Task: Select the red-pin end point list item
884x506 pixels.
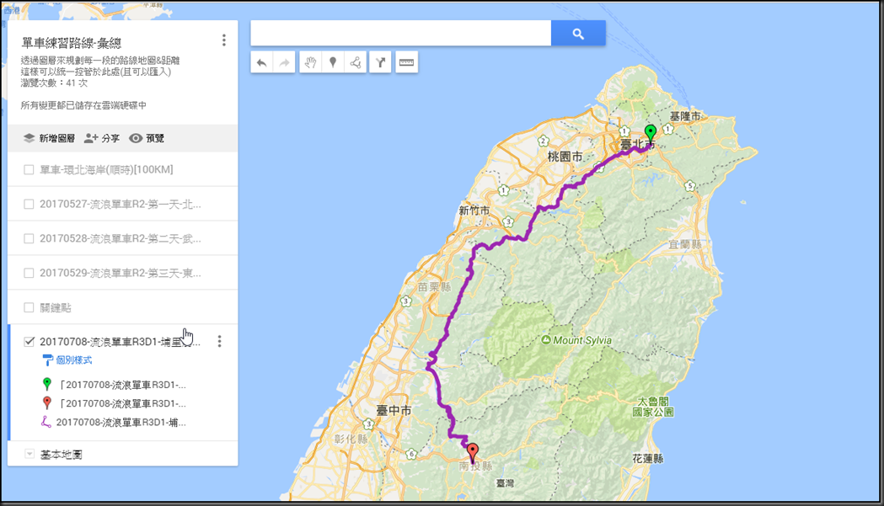Action: coord(122,403)
